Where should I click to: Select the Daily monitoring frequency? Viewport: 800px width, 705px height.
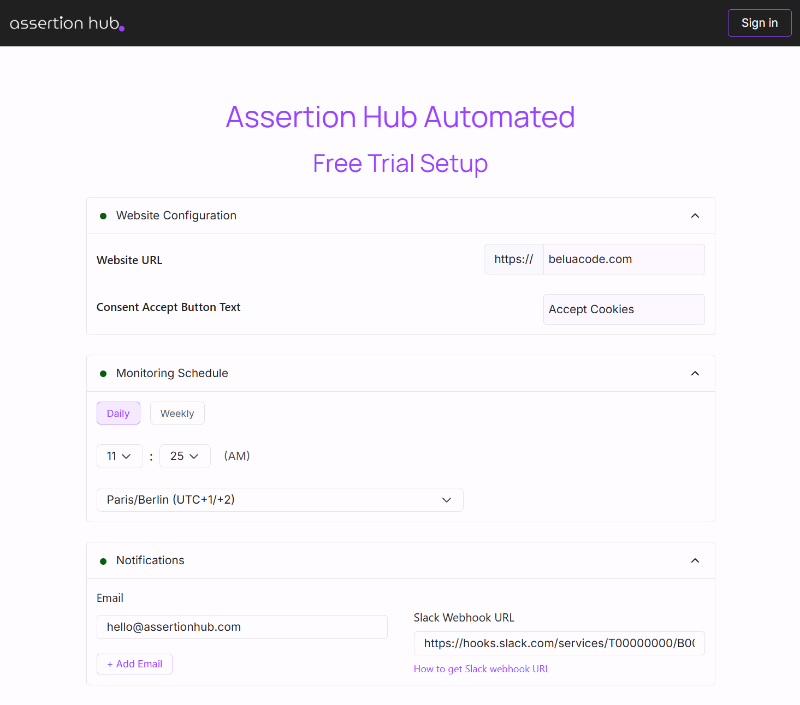[x=118, y=413]
